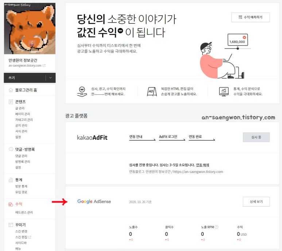
Task: Click the 수익 예측하기 button
Action: [250, 17]
